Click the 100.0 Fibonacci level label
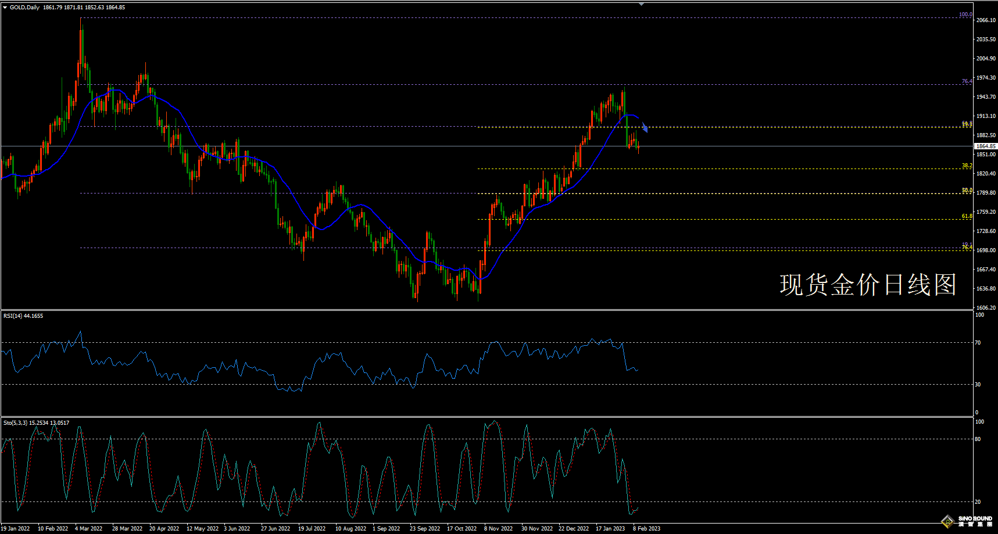The width and height of the screenshot is (998, 534). point(965,15)
